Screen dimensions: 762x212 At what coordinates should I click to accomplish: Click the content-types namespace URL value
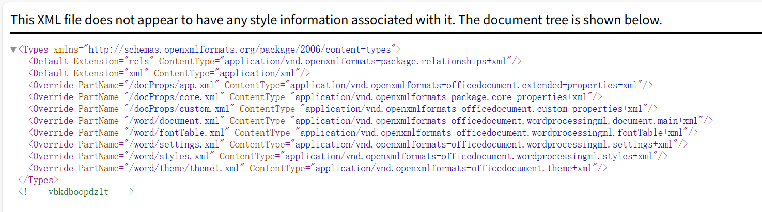pyautogui.click(x=242, y=50)
